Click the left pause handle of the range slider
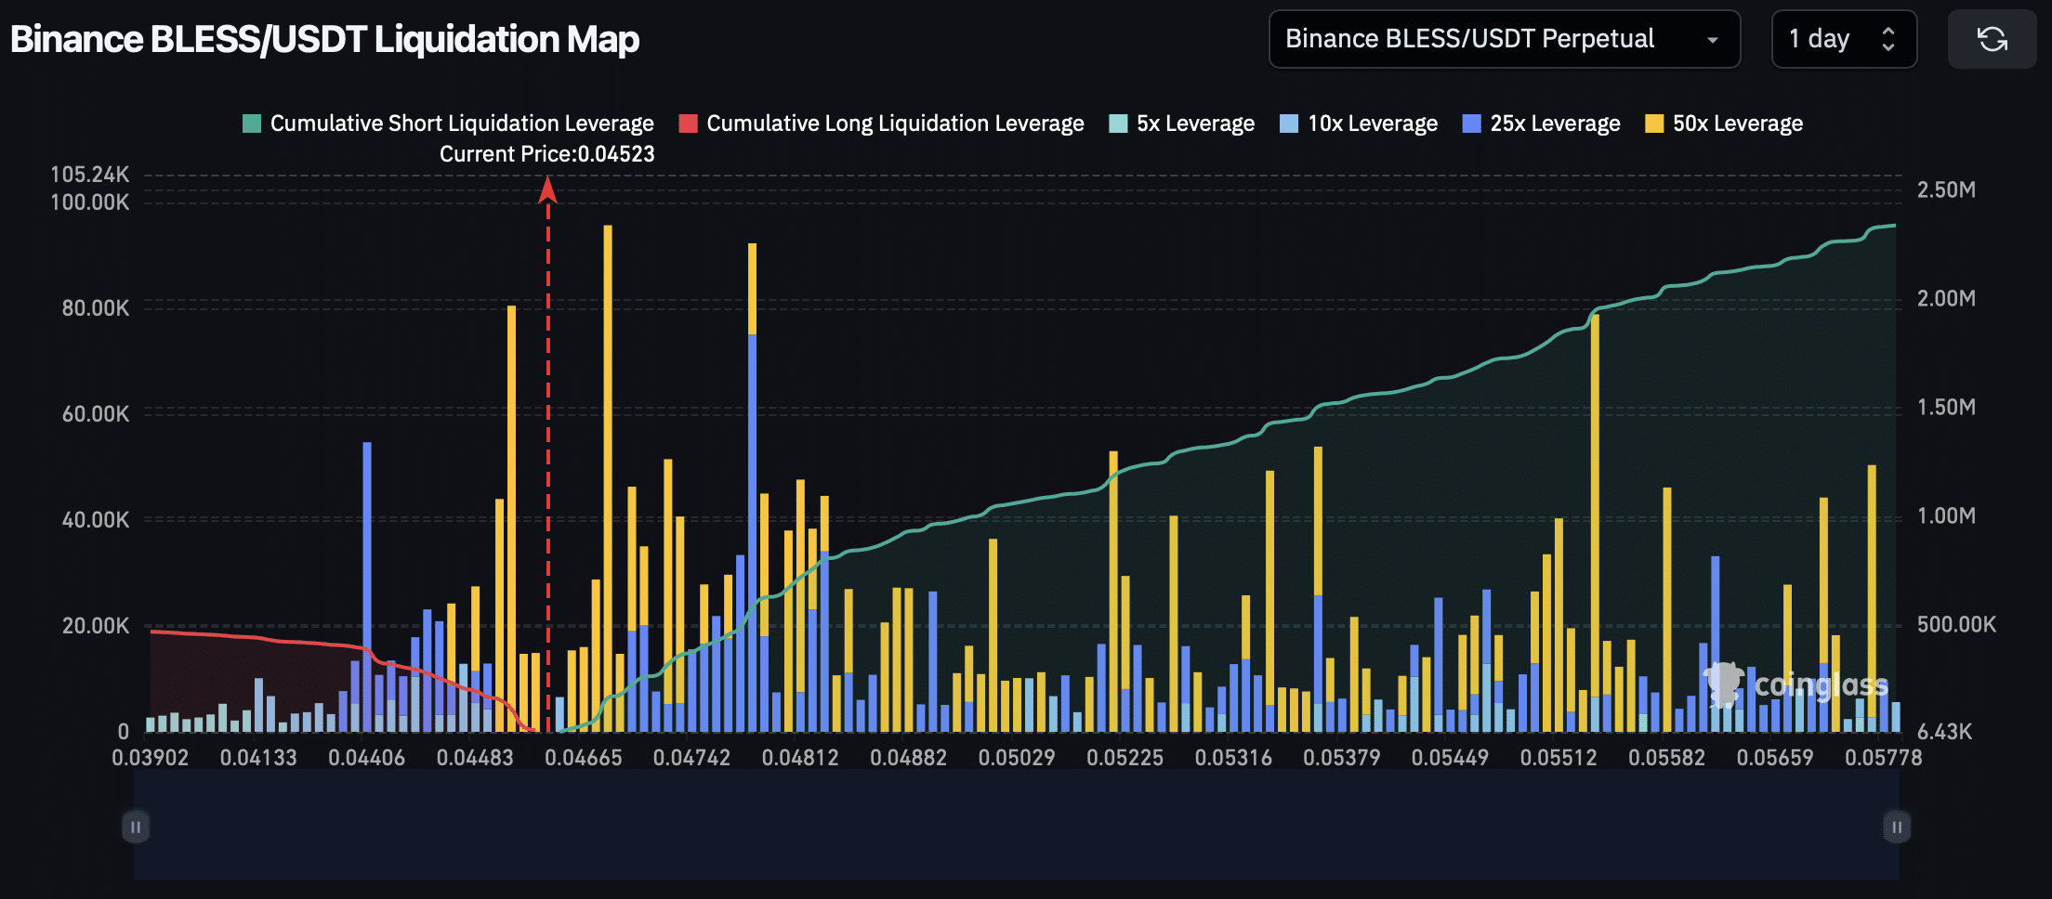The width and height of the screenshot is (2052, 899). tap(136, 825)
